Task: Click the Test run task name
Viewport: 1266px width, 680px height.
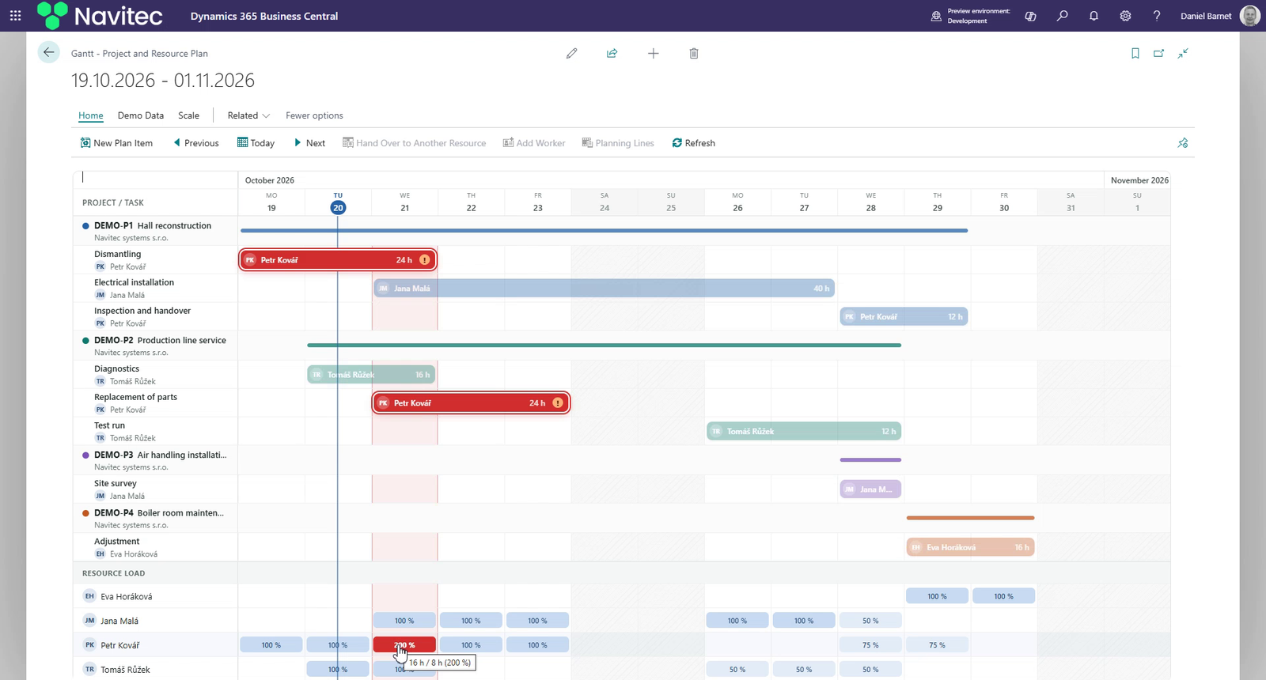Action: pyautogui.click(x=109, y=425)
